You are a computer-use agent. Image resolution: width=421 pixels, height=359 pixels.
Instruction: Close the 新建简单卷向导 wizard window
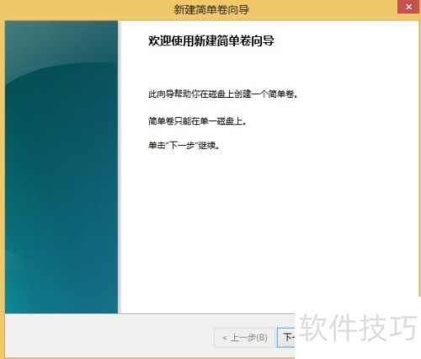coord(408,7)
